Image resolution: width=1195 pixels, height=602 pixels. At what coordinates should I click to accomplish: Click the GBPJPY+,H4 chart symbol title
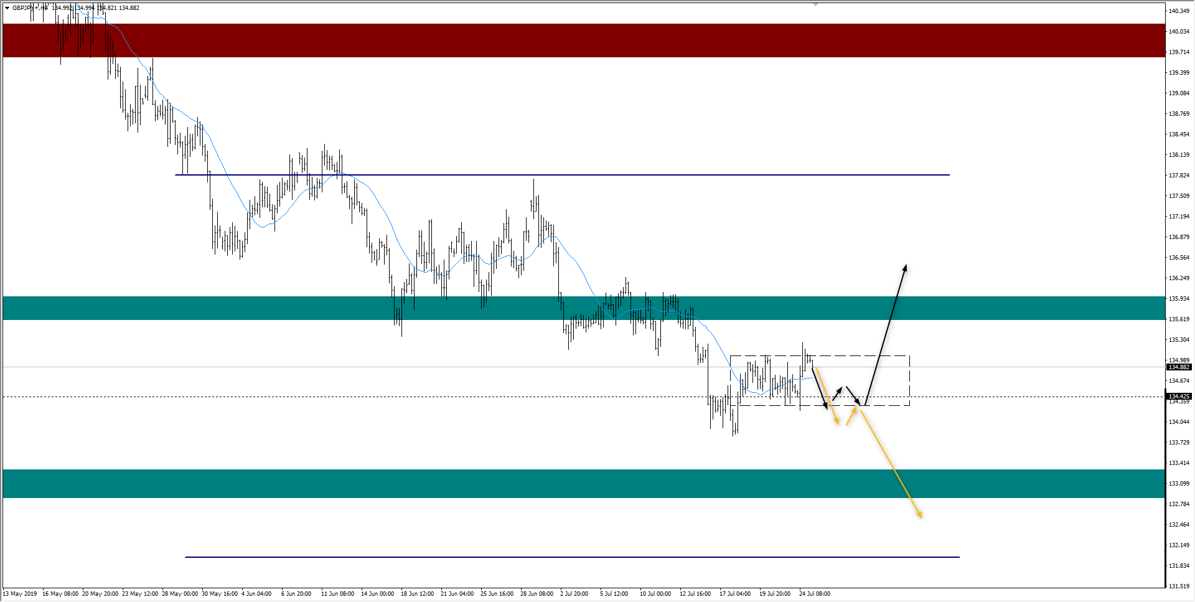tap(30, 8)
